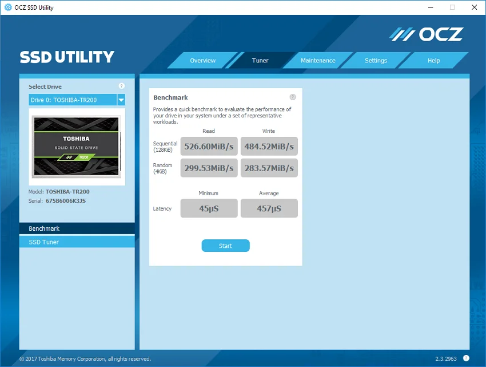The height and width of the screenshot is (367, 486).
Task: Start the benchmark test
Action: [226, 246]
